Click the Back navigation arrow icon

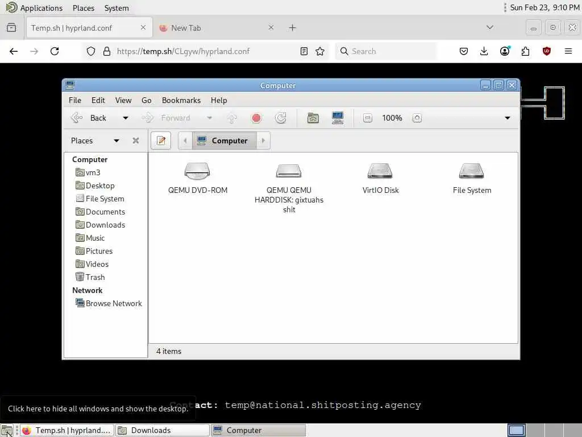(x=77, y=118)
